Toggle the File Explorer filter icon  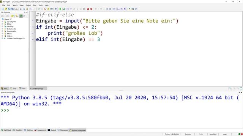[x=21, y=16]
